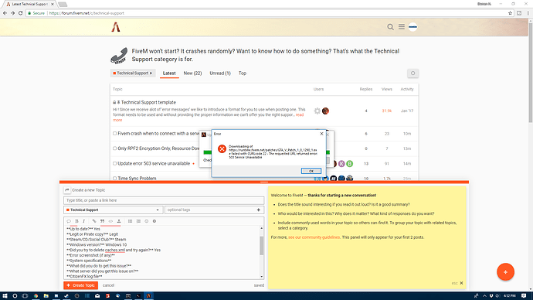This screenshot has width=533, height=300.
Task: Click the composer options gear icon
Action: click(x=154, y=221)
